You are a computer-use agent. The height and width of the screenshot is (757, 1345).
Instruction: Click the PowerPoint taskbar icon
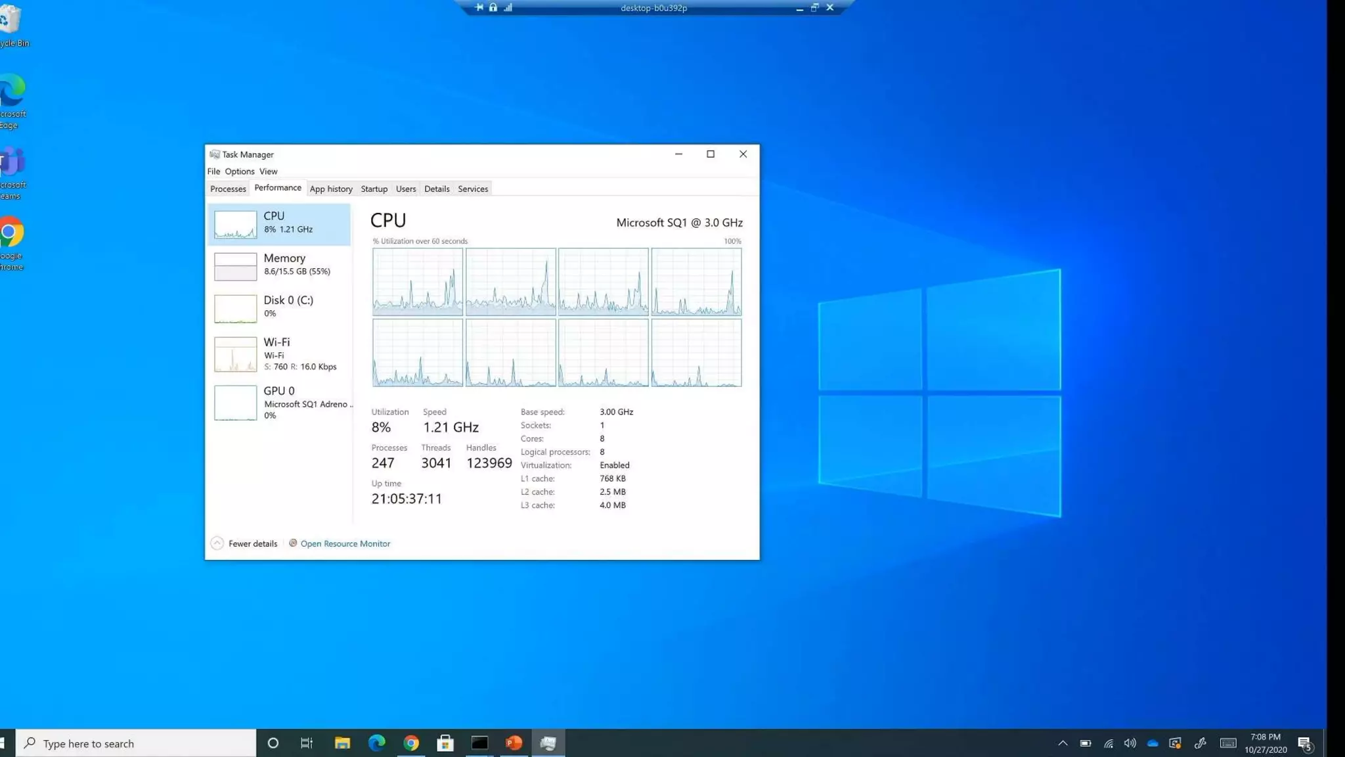pos(514,743)
